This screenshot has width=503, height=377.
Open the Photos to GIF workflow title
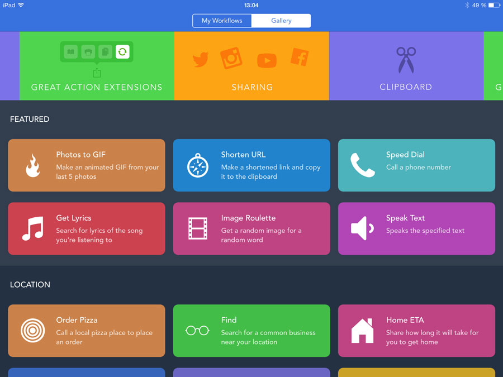coord(81,155)
